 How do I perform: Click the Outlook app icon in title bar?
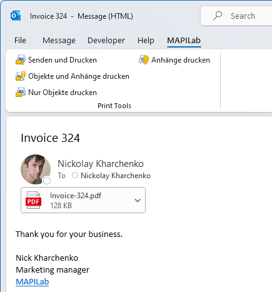[16, 16]
